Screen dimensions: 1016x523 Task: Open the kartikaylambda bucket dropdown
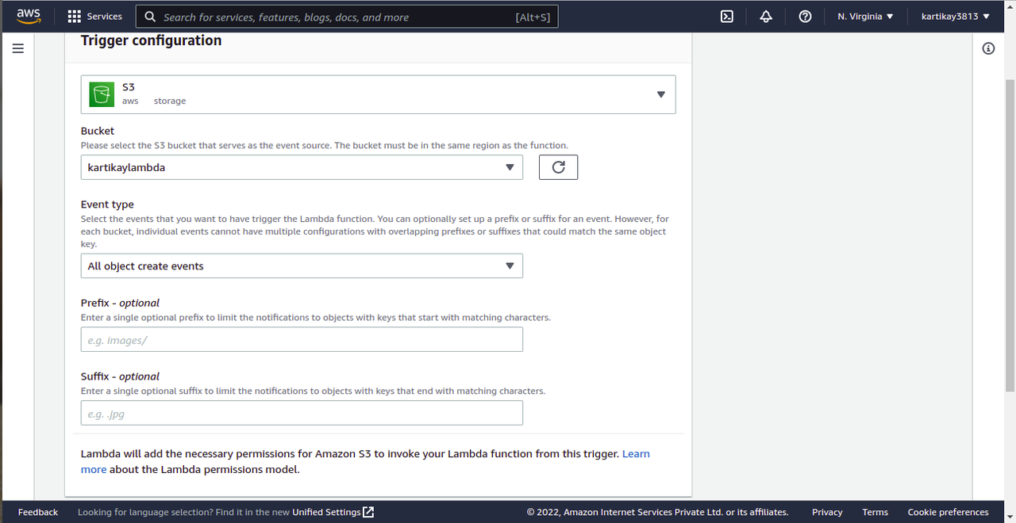302,167
